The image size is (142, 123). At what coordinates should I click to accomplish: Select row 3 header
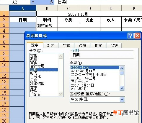(4, 25)
